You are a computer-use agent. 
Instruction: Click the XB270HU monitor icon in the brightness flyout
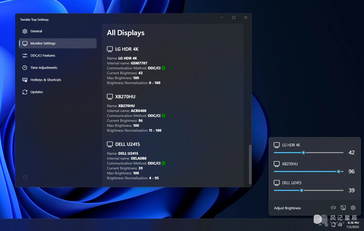(277, 164)
